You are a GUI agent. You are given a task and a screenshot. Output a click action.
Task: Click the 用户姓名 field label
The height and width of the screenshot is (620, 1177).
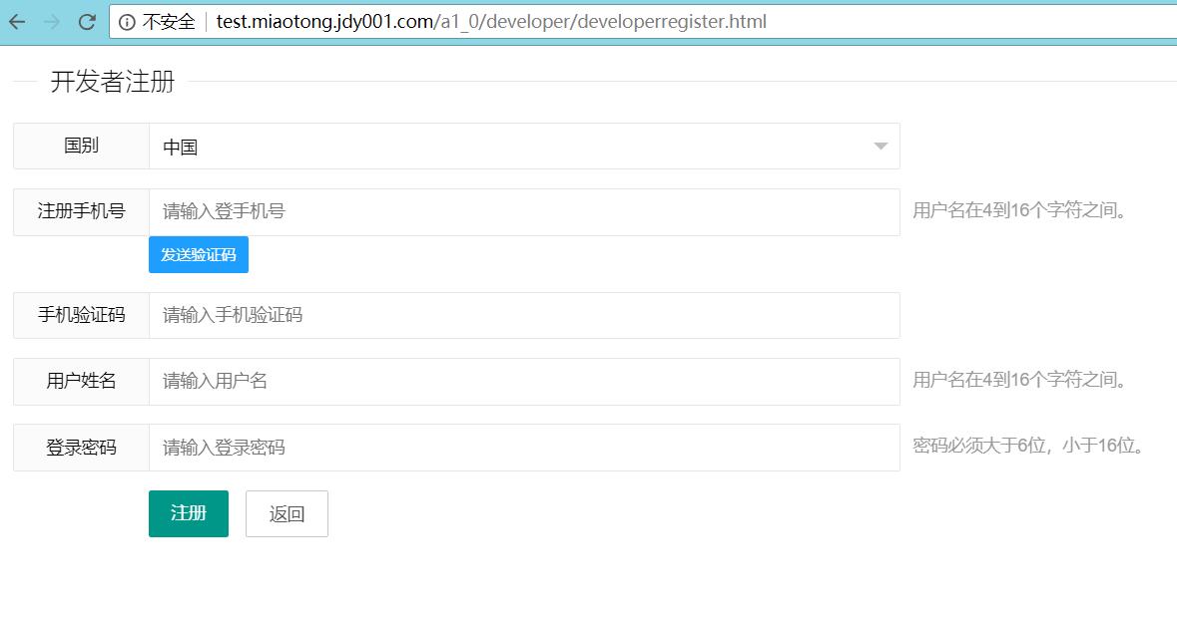81,381
